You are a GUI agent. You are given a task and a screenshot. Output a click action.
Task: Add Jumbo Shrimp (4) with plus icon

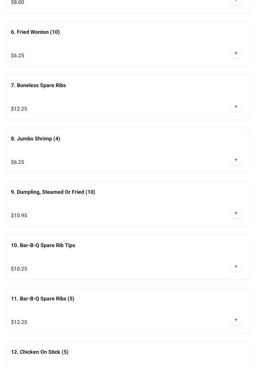coord(236,160)
